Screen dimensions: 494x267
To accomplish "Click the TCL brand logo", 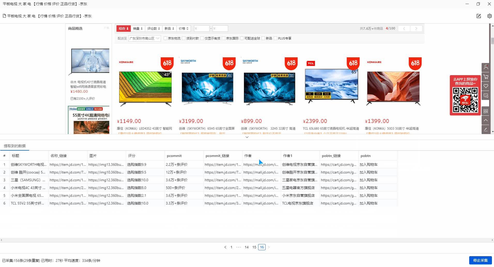I will 311,63.
